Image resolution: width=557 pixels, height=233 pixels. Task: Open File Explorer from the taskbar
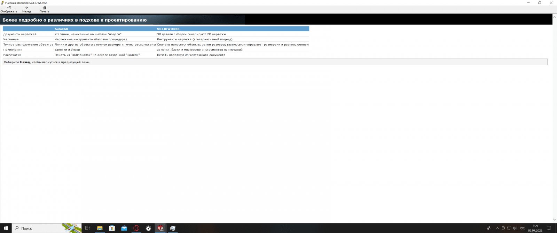tap(100, 228)
